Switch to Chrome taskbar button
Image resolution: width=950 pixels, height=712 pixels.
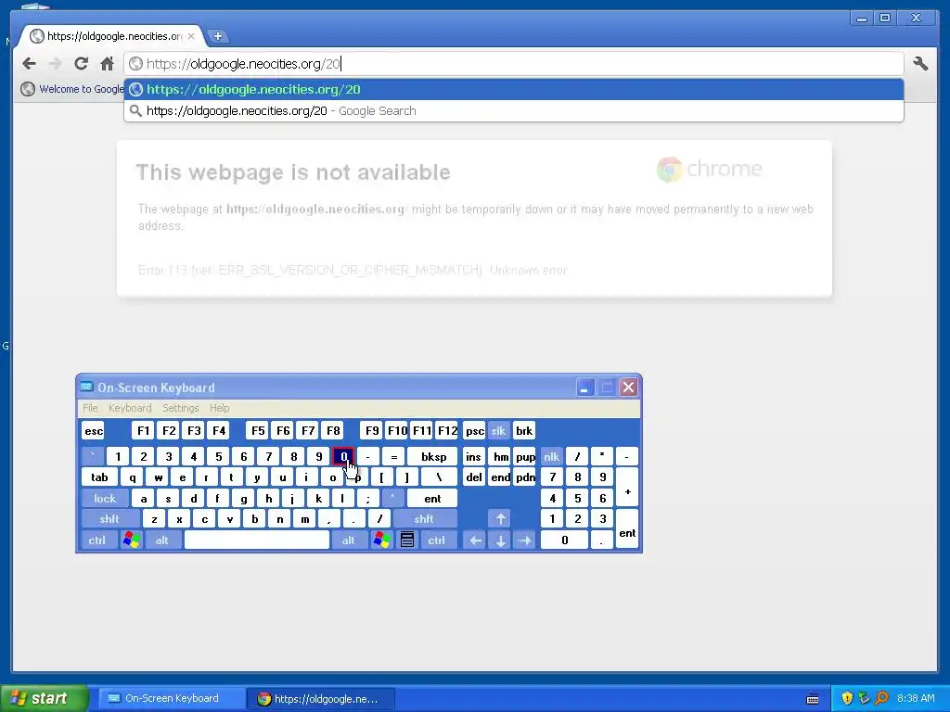[x=322, y=699]
